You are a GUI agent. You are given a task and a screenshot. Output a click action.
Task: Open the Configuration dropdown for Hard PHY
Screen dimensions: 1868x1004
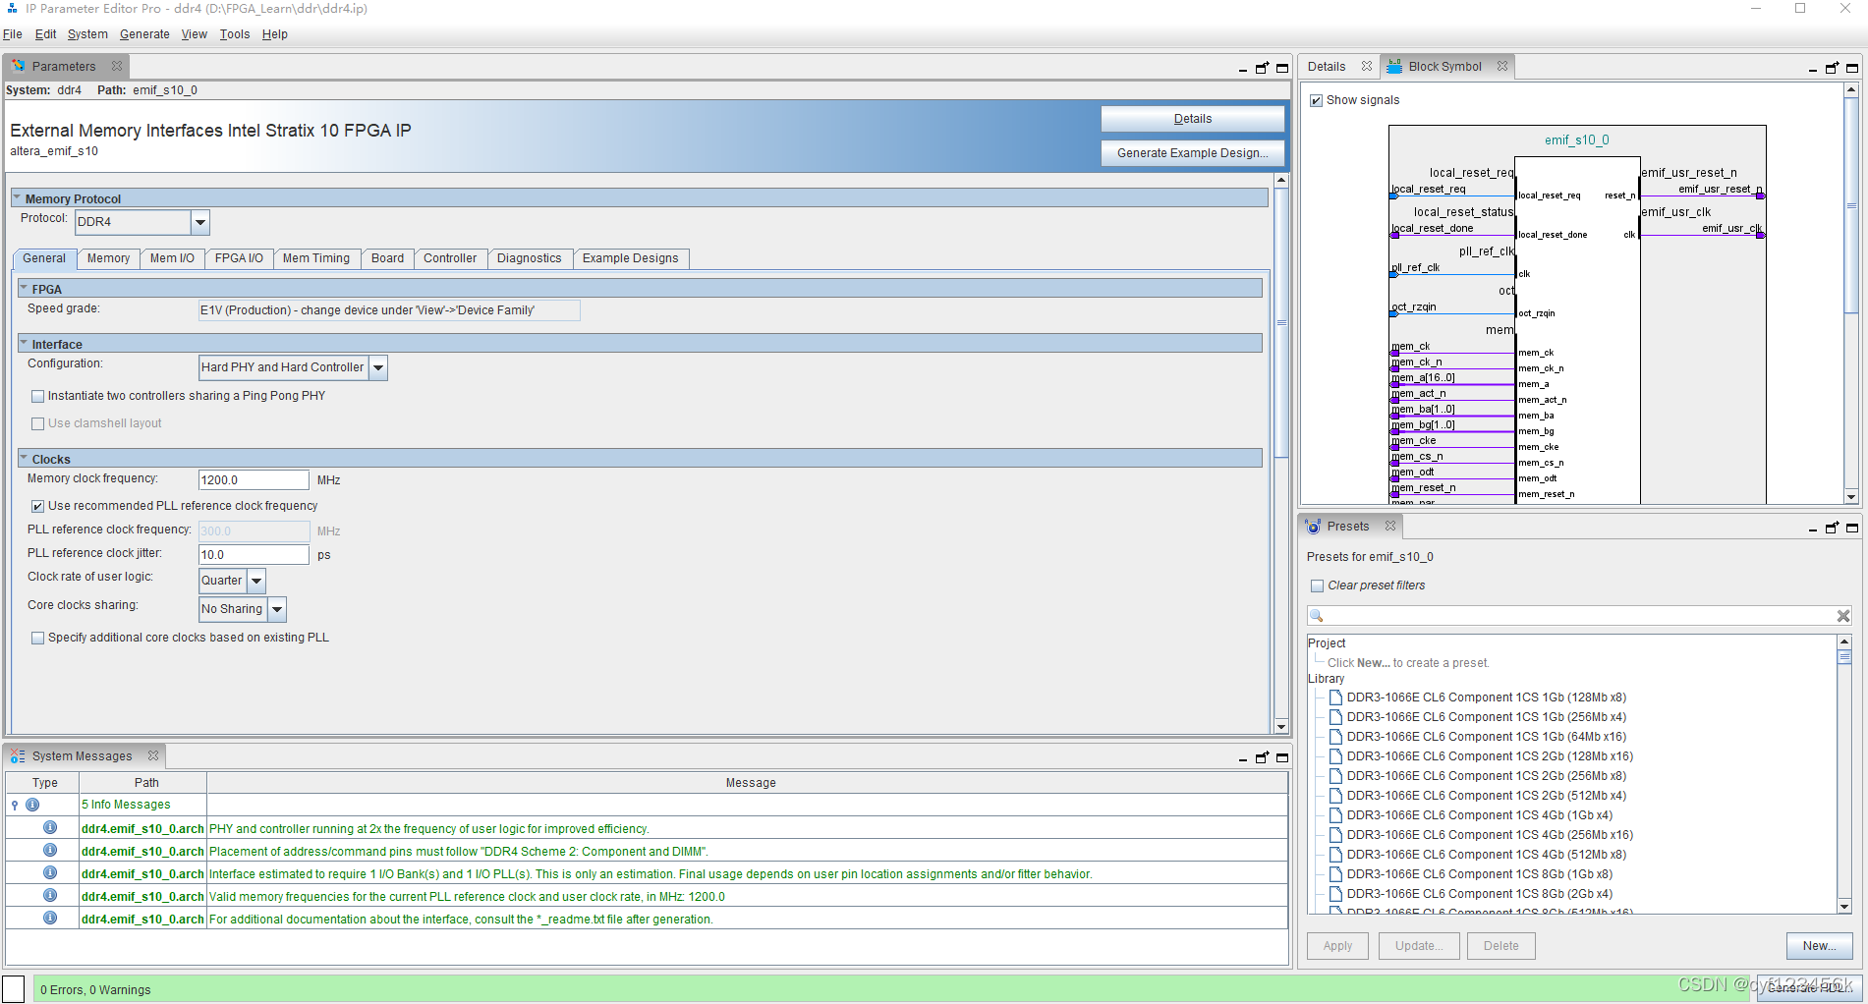[x=378, y=367]
